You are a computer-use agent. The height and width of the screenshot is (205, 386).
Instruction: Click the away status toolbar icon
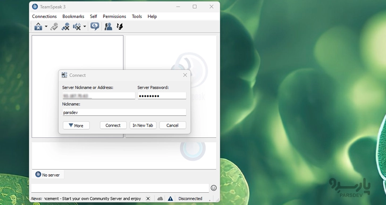pos(38,27)
